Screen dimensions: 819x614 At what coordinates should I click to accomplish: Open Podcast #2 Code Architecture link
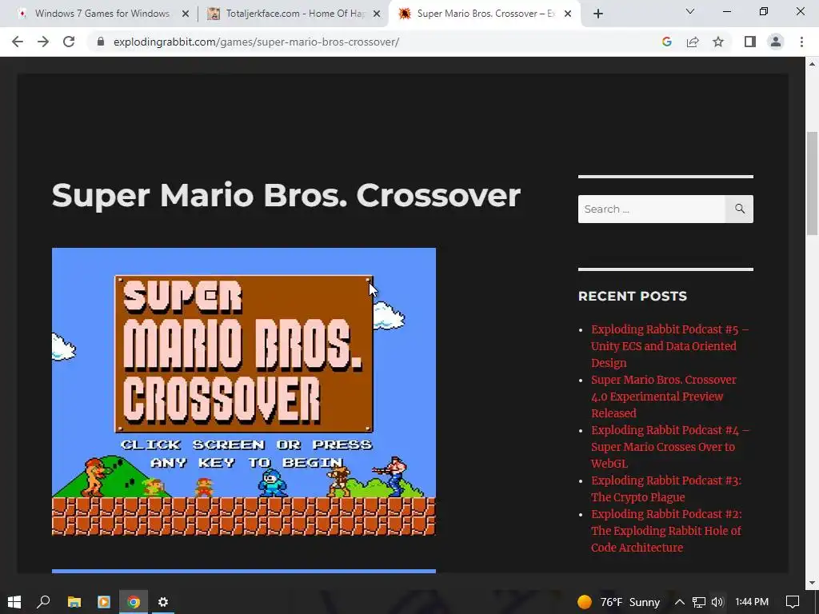(666, 531)
